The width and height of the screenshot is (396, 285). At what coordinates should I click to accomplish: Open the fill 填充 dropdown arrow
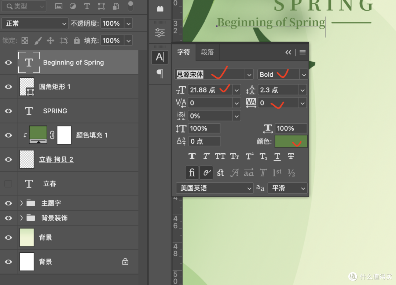click(129, 40)
